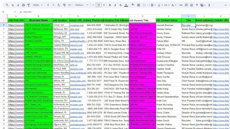The image size is (230, 129).
Task: Click the select-all corner box
Action: coord(4,16)
